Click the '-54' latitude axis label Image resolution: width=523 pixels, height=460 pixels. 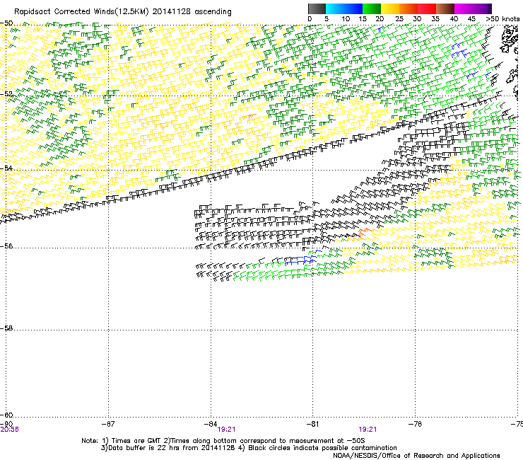(x=6, y=168)
